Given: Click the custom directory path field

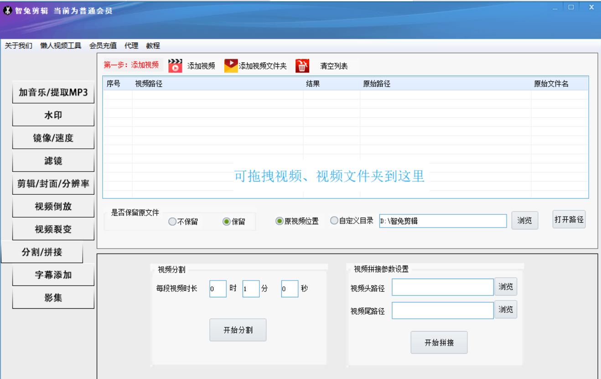Looking at the screenshot, I should pyautogui.click(x=442, y=221).
